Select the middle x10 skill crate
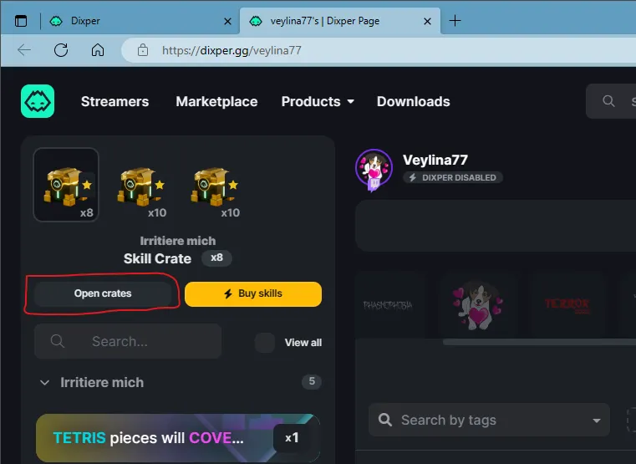 click(x=140, y=189)
